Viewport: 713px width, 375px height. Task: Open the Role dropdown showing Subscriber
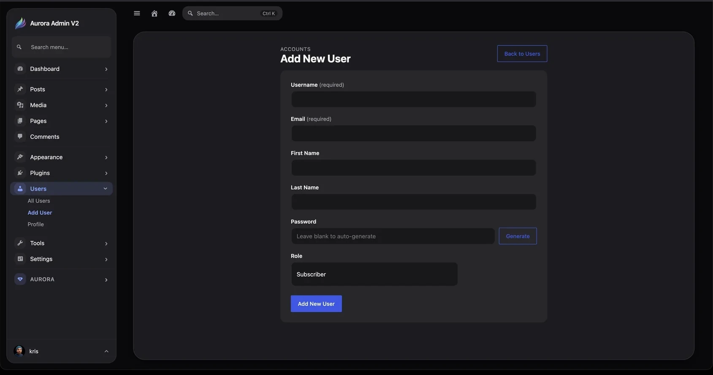click(x=374, y=274)
